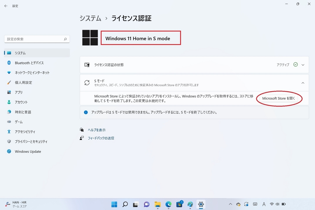Viewport: 315px width, 210px height.
Task: Open Task View on taskbar
Action: [136, 204]
